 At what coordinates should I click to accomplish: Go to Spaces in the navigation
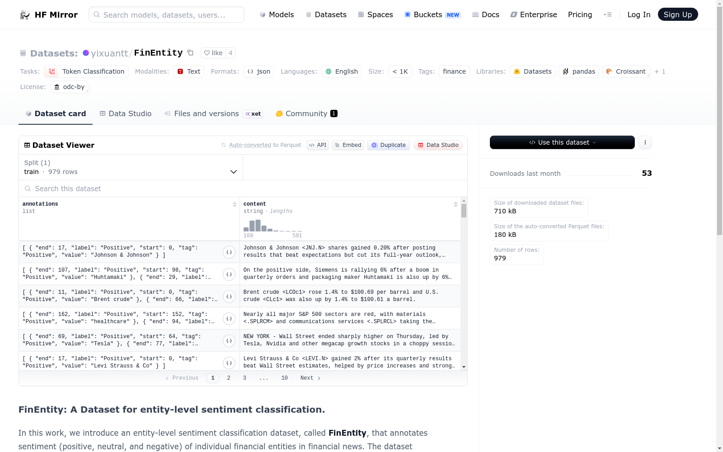pos(376,14)
